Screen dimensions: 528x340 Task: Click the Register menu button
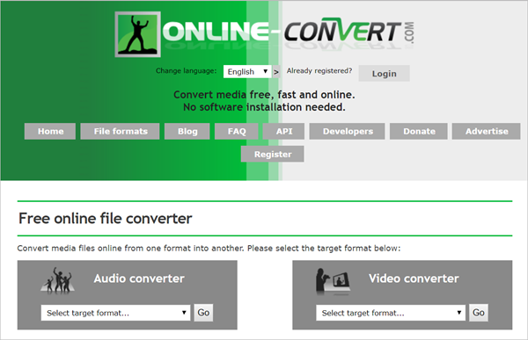pyautogui.click(x=273, y=154)
